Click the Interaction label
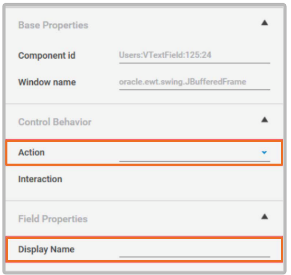 click(x=40, y=179)
